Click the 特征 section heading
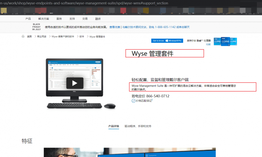 tap(27, 141)
